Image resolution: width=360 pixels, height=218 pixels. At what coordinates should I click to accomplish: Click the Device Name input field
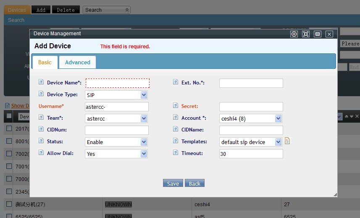coord(118,83)
